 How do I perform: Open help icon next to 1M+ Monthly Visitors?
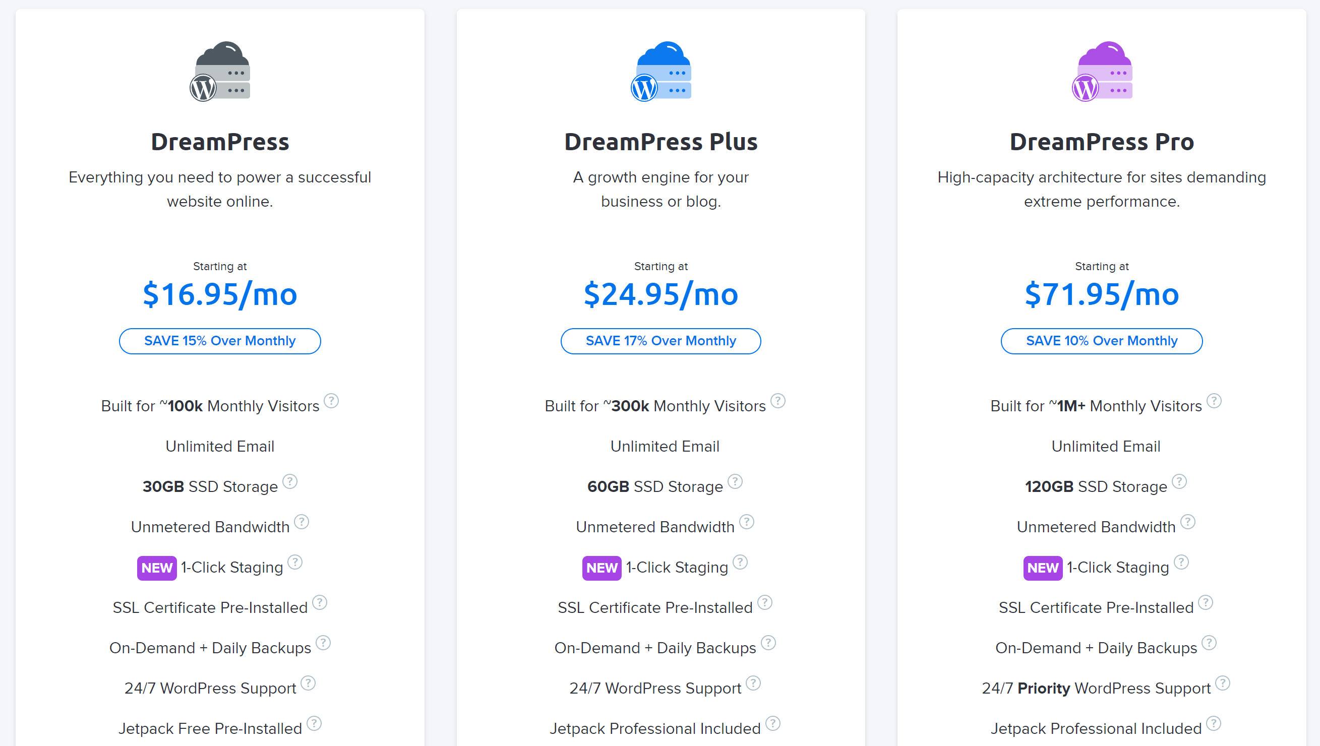[x=1214, y=401]
